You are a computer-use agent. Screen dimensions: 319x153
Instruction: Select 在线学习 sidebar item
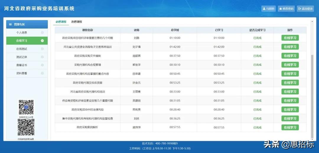pyautogui.click(x=27, y=41)
